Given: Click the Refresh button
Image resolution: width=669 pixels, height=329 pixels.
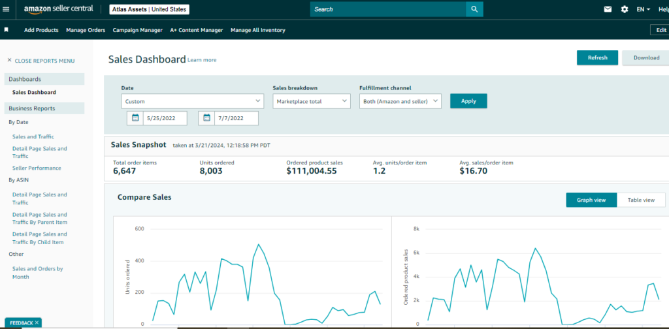Looking at the screenshot, I should point(597,57).
